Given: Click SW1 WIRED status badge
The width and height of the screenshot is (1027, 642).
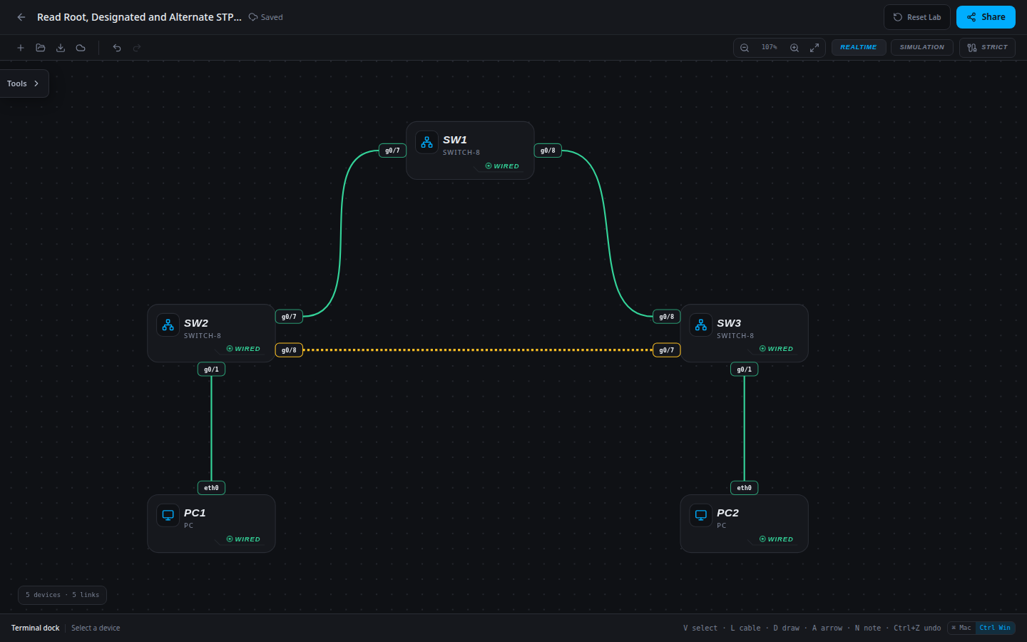Looking at the screenshot, I should pyautogui.click(x=502, y=166).
